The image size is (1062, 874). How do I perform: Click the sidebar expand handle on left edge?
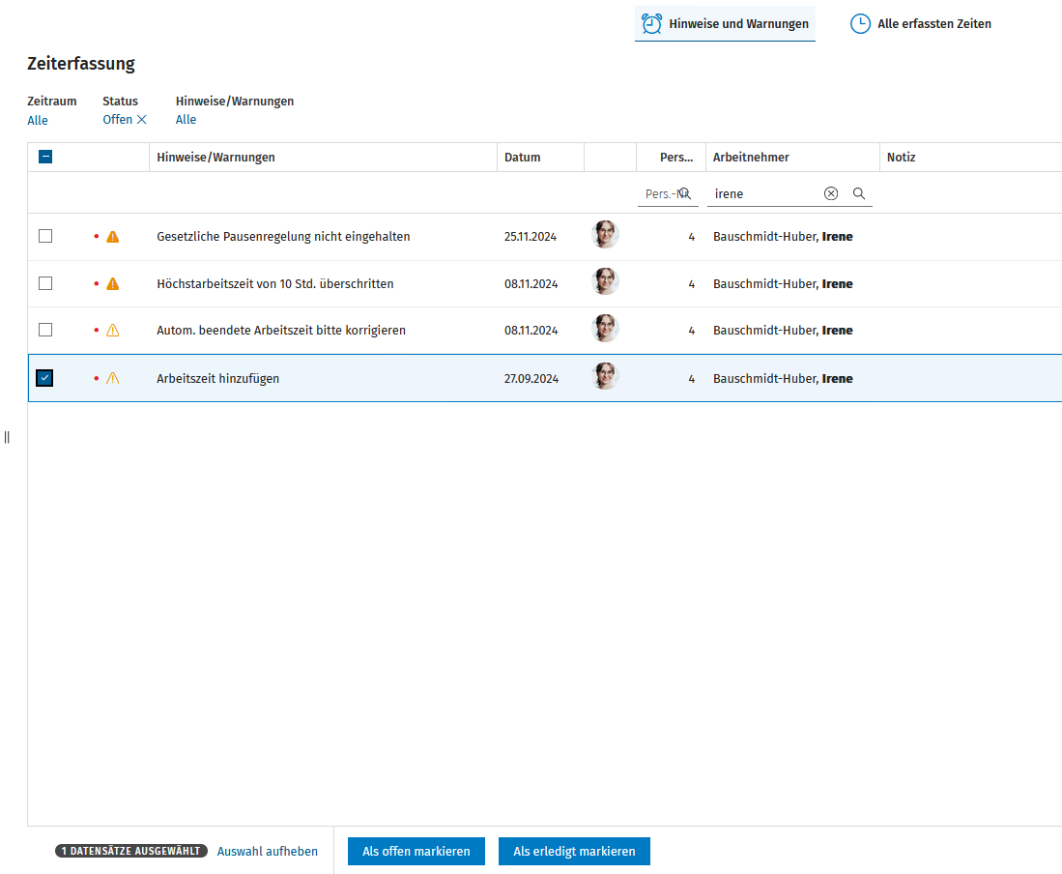(x=7, y=437)
